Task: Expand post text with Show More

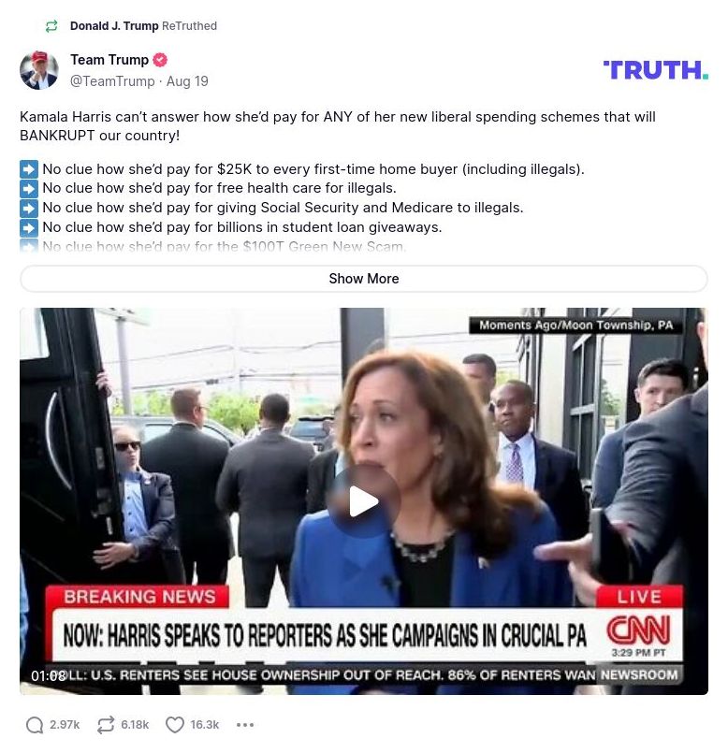Action: click(x=364, y=279)
